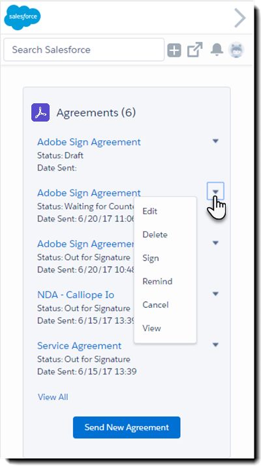Open the NDA - Calliope Io link
The image size is (261, 466).
click(x=76, y=295)
